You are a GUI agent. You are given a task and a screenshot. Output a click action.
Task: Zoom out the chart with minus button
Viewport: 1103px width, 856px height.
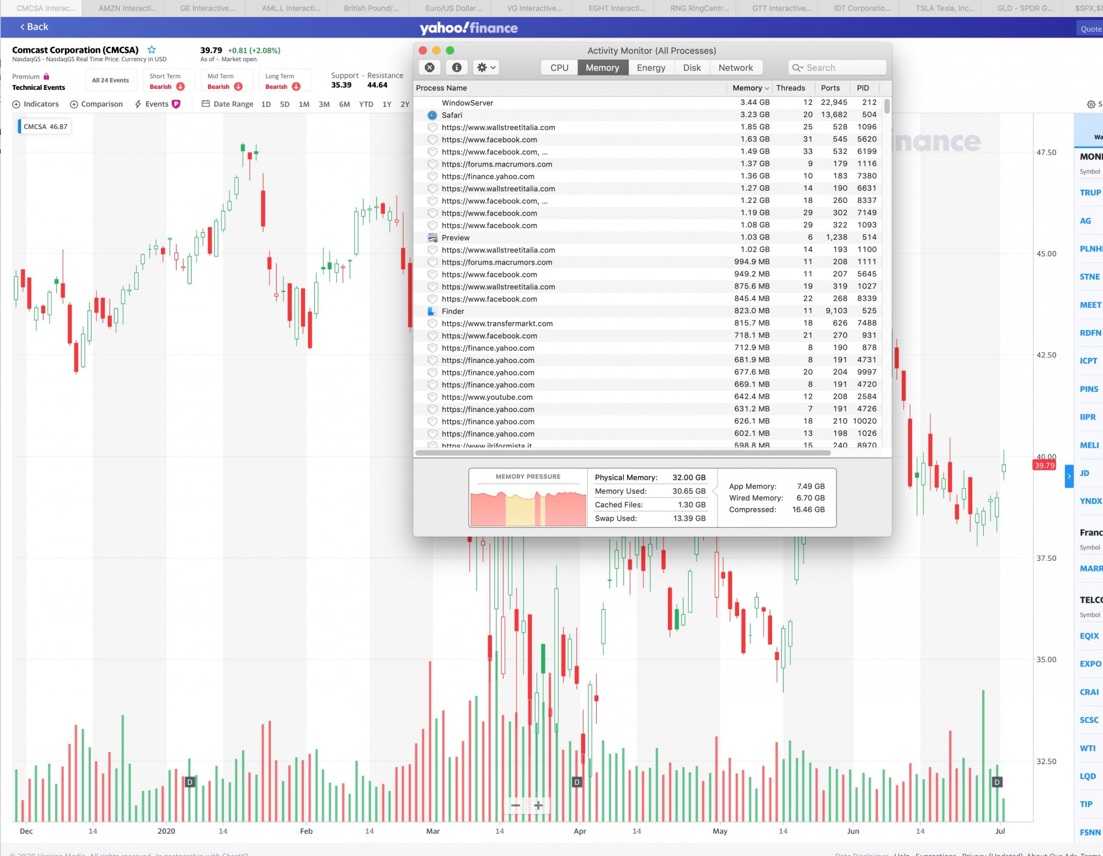516,805
